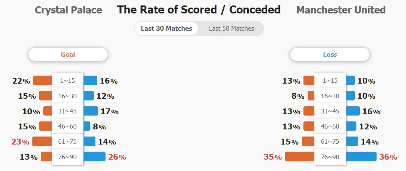Viewport: 406px width, 171px height.
Task: Select the Last 30 Matches toggle
Action: 166,29
